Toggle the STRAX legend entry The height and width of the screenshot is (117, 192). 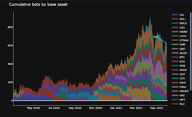point(180,40)
